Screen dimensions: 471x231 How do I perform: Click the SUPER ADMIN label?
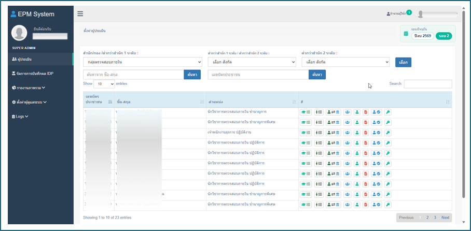tap(24, 48)
